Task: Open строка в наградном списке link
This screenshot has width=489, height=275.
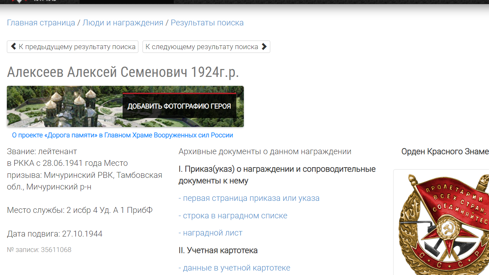Action: tap(235, 216)
